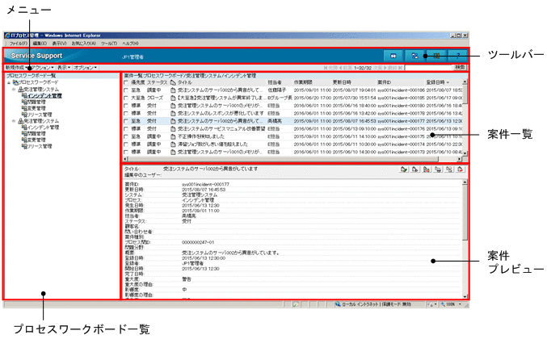Screen dimensions: 547x339
Task: Click the 検索 search button
Action: pos(460,68)
